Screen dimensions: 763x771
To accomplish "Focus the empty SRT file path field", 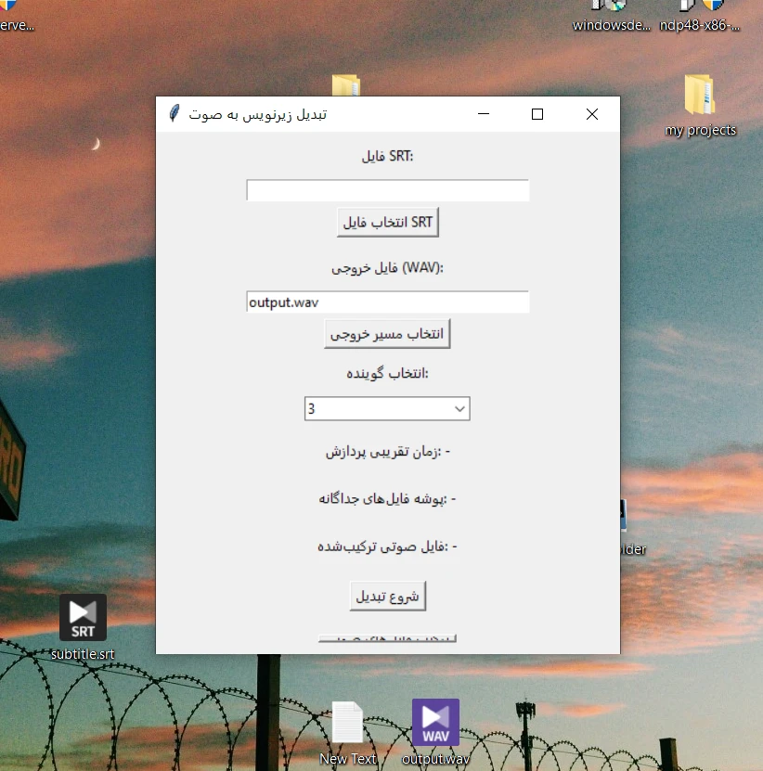I will pos(387,190).
